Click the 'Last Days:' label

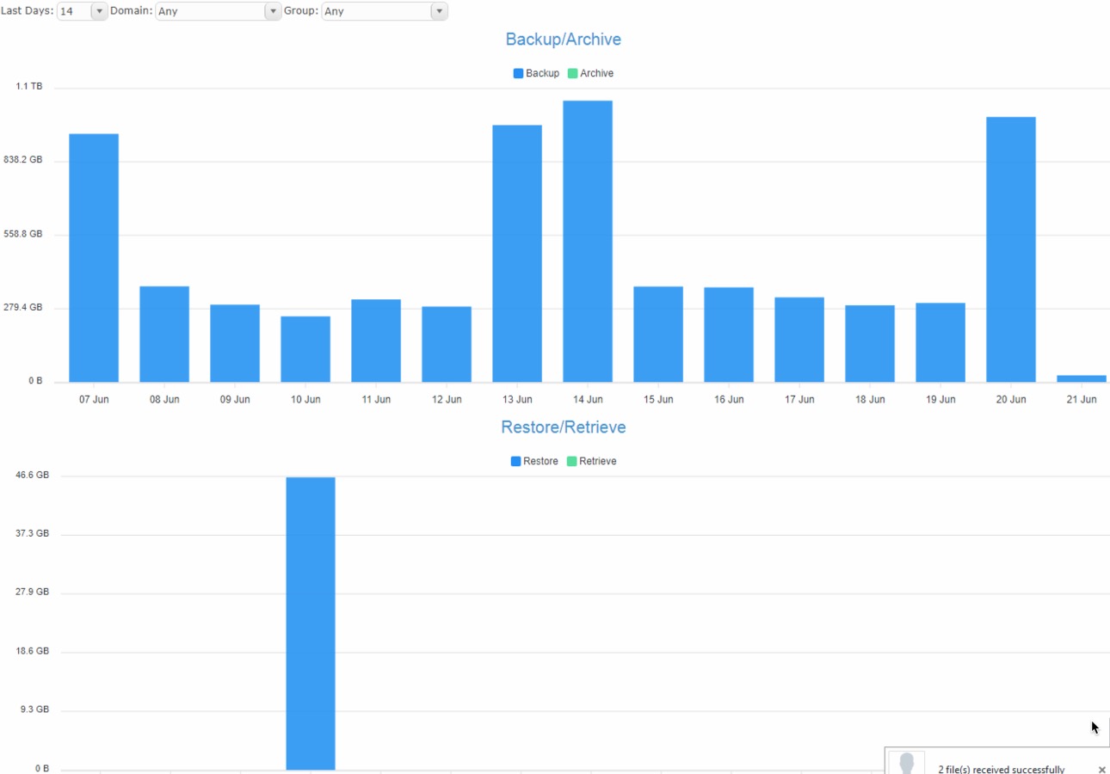pyautogui.click(x=27, y=11)
